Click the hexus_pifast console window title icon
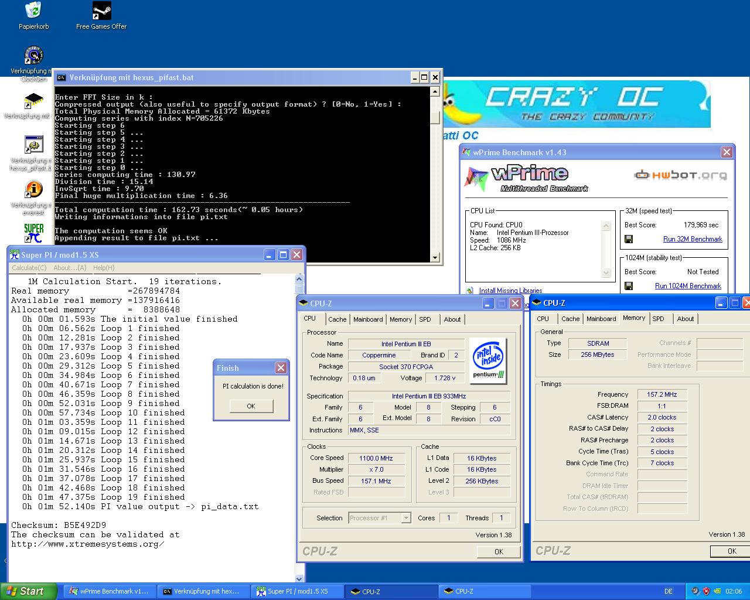750x600 pixels. click(62, 77)
